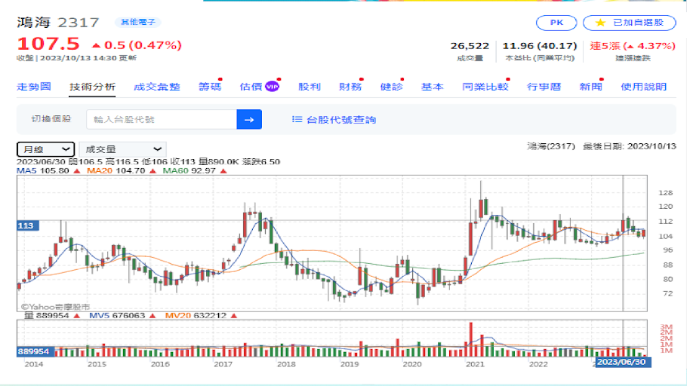Click the MA20 104.70 legend text
Viewport: 687px width, 386px height.
[116, 170]
